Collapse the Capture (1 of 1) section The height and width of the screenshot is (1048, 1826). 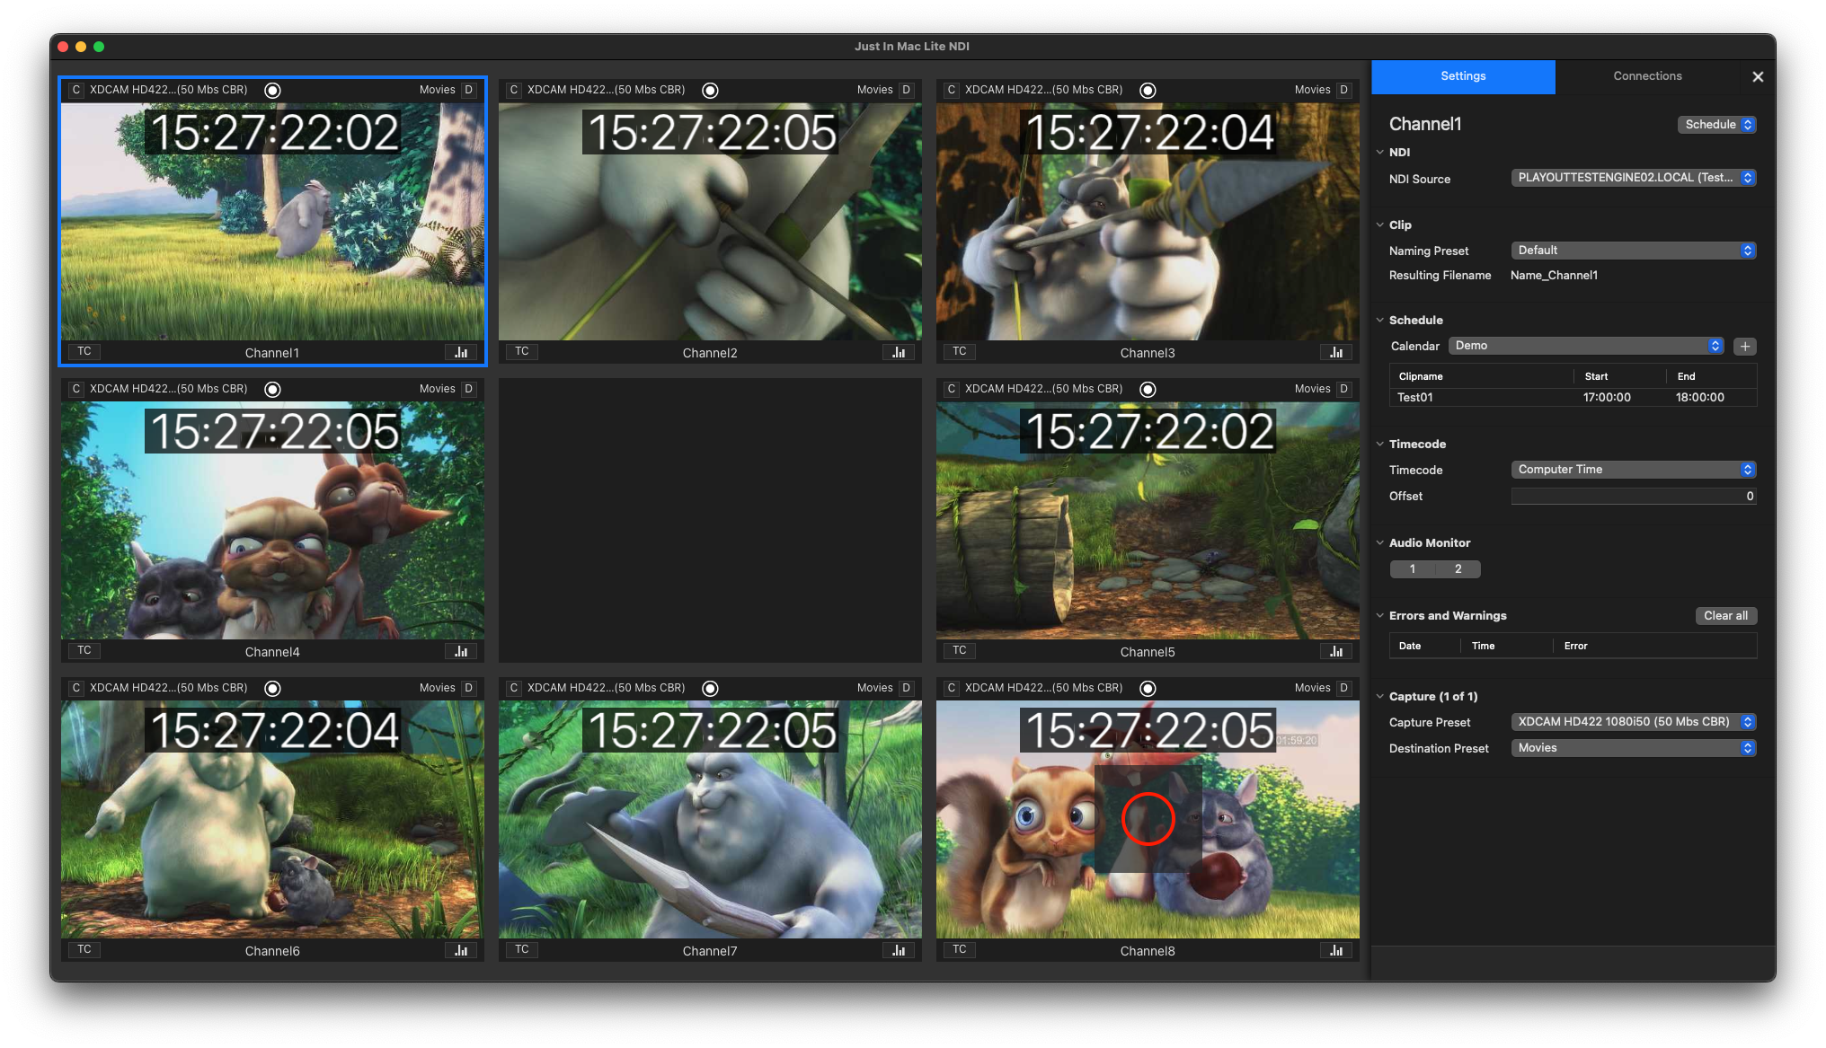point(1380,697)
